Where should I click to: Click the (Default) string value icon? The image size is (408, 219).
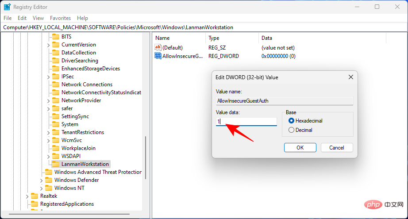[158, 48]
